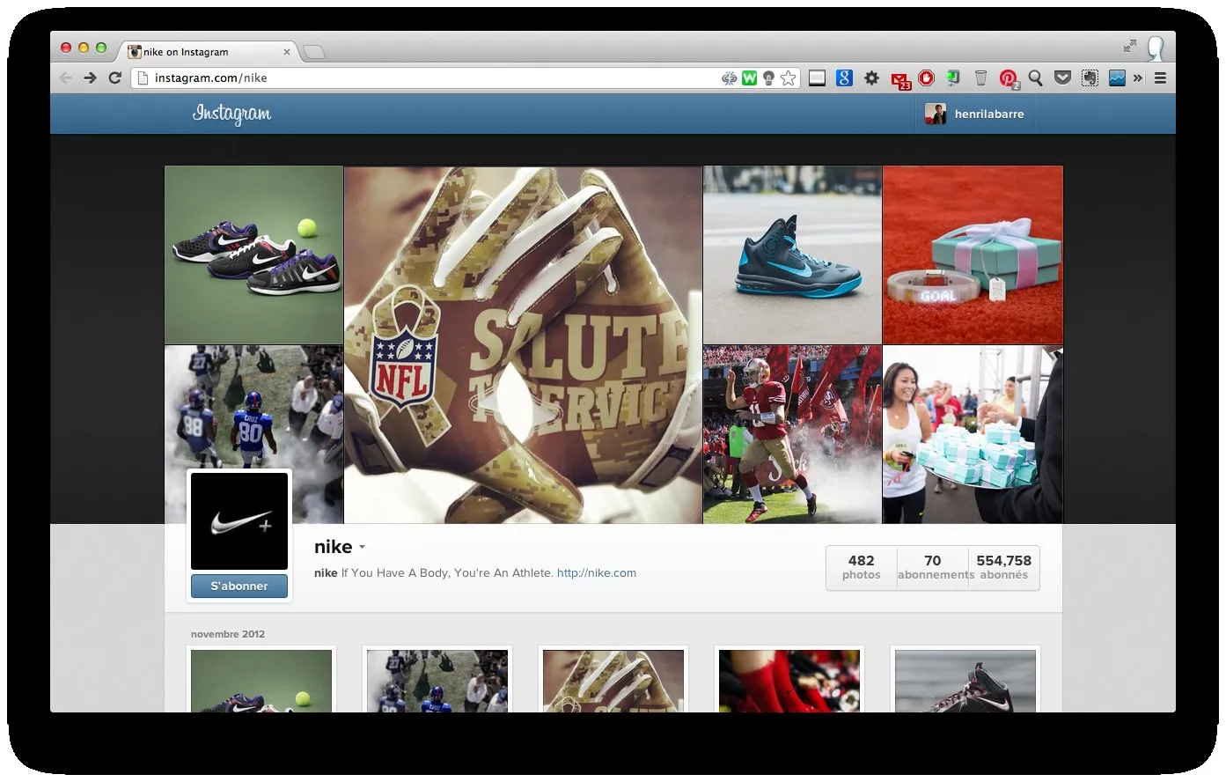Click the S'abonner button

point(239,586)
